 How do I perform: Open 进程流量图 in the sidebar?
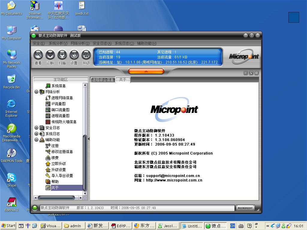click(58, 116)
